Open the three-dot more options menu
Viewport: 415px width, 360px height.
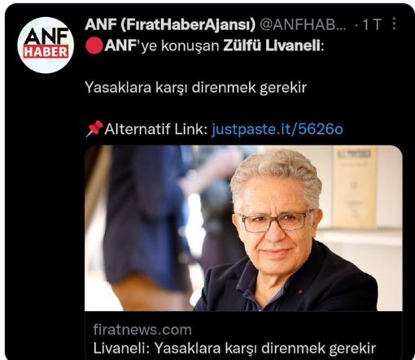tap(394, 24)
